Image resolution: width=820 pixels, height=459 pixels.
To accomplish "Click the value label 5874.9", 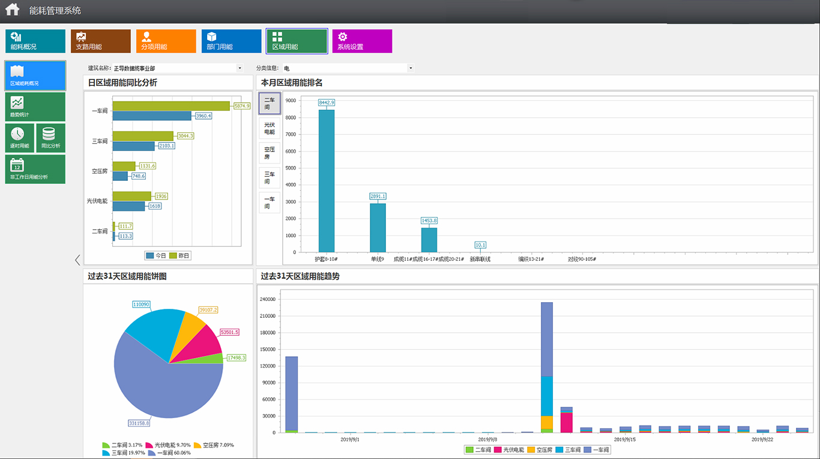I will click(241, 106).
